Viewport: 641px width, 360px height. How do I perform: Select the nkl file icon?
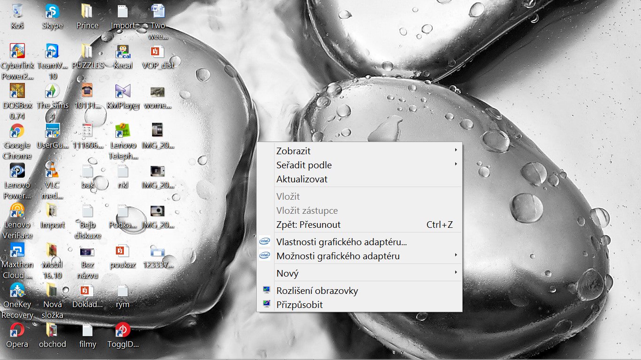pos(123,170)
